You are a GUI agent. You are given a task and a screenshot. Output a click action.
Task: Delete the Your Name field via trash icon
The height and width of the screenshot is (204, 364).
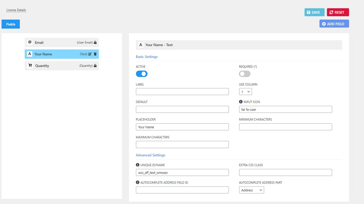click(95, 54)
